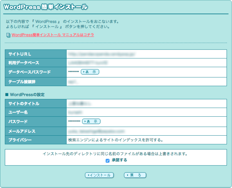Toggle the 承諾する checkbox
Viewport: 232px width, 188px height.
[108, 161]
